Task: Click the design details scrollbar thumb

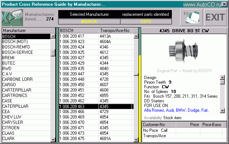Action: click(222, 82)
